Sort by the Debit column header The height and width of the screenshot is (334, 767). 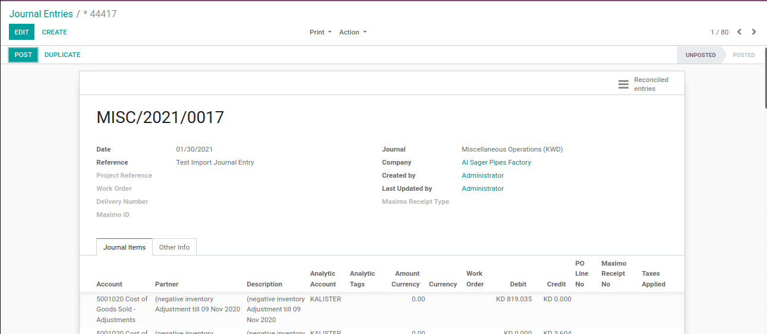click(518, 284)
